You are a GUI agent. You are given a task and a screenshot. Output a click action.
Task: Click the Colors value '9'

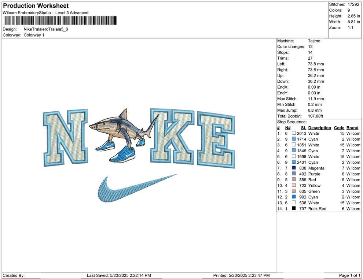tap(349, 10)
